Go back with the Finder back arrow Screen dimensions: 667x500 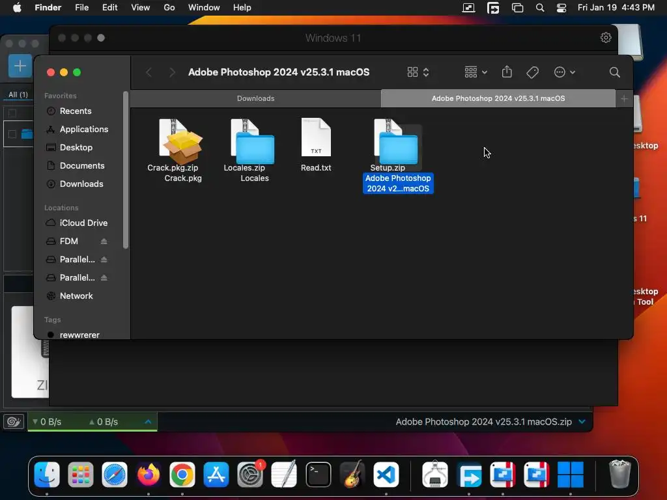point(149,72)
